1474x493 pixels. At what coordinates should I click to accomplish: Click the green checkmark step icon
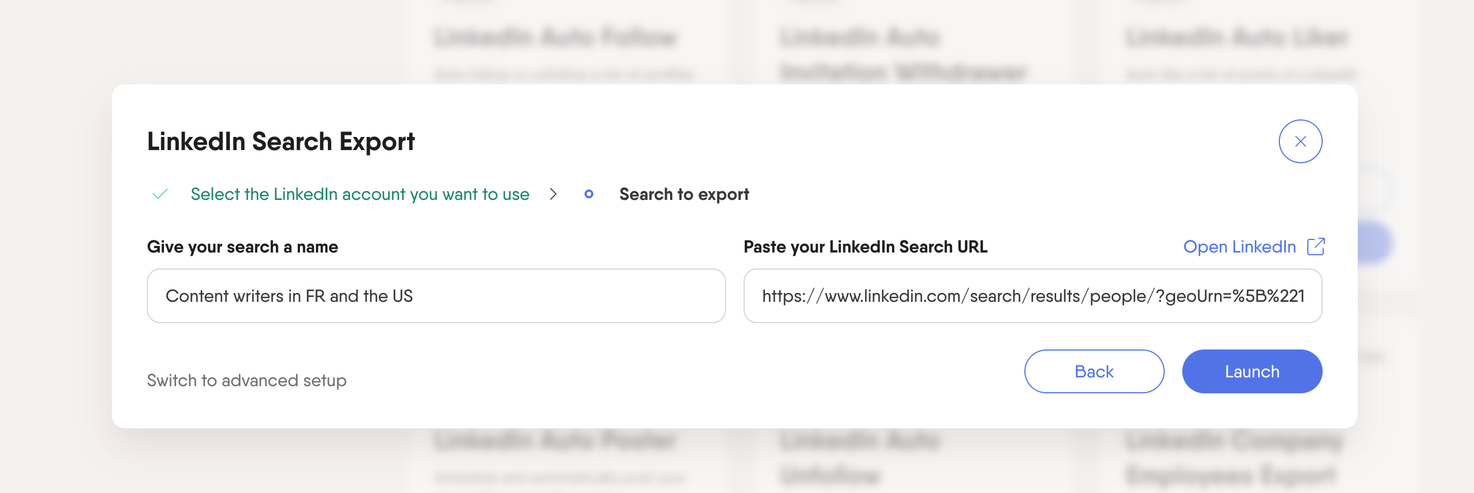[160, 194]
